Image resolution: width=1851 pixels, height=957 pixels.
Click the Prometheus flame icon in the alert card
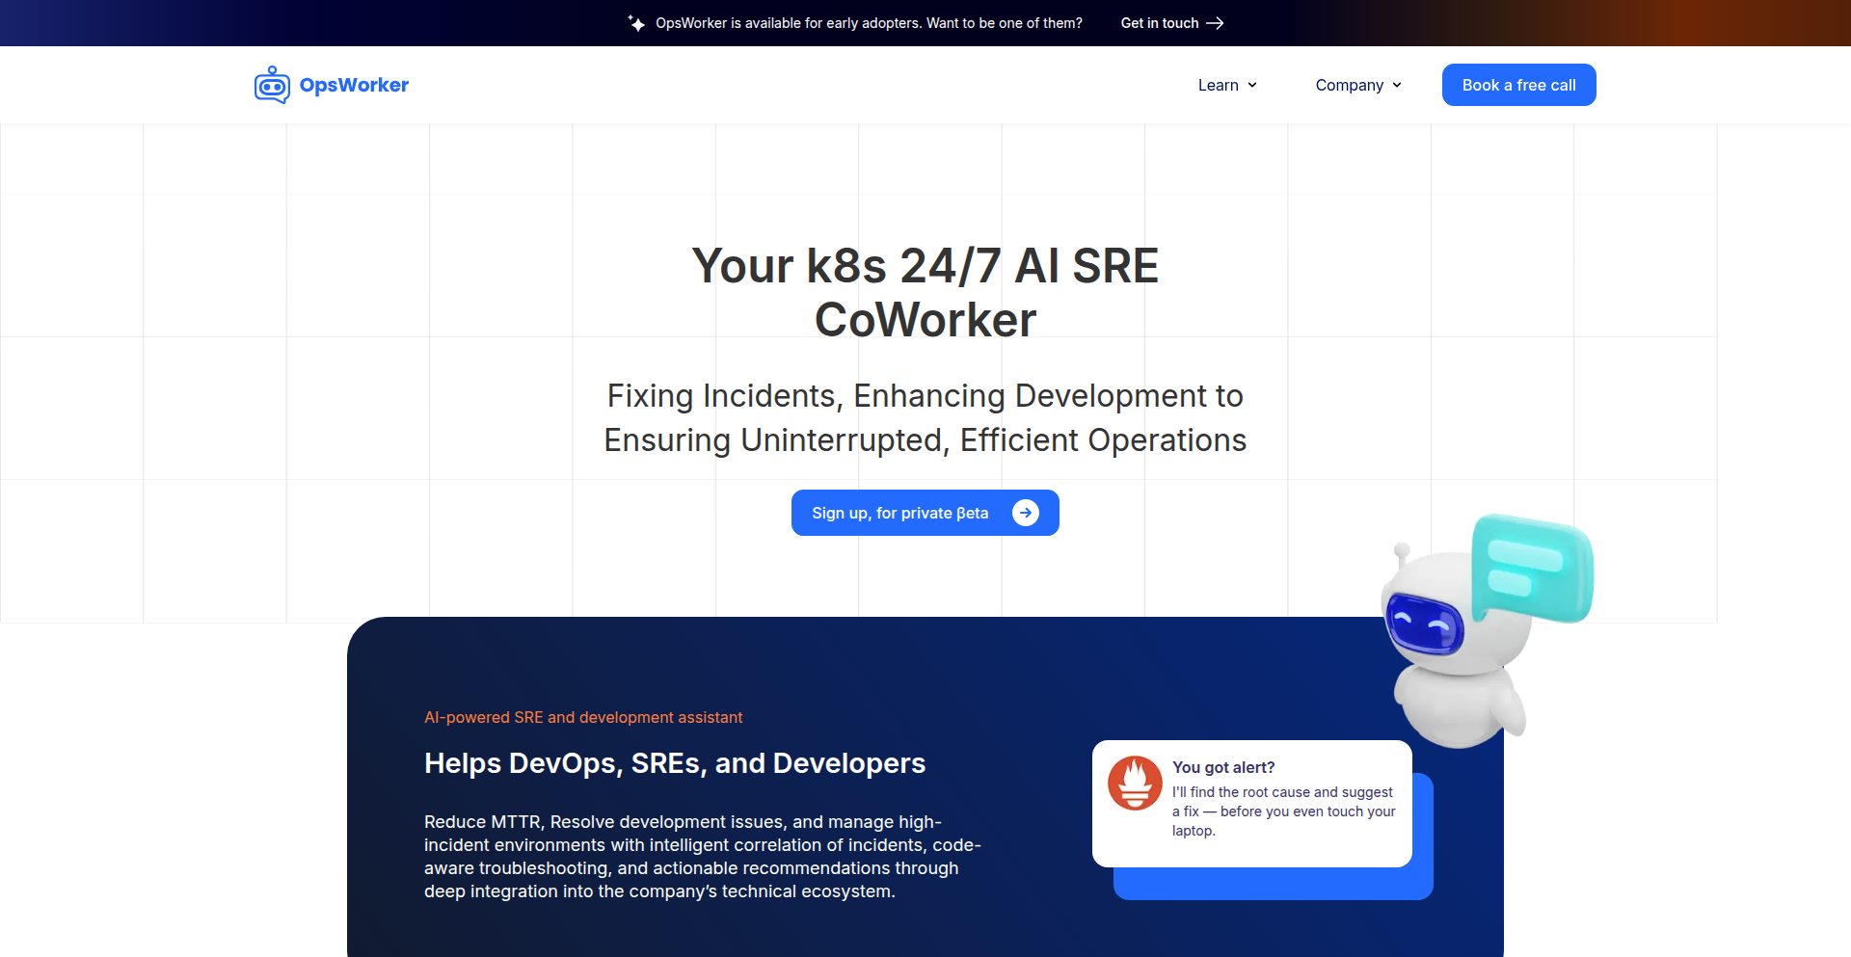pyautogui.click(x=1135, y=783)
